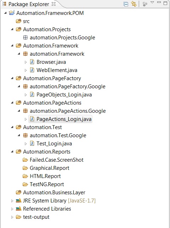Select the PageActions_Login.java label
Viewport: 170px width, 228px height.
tap(64, 119)
